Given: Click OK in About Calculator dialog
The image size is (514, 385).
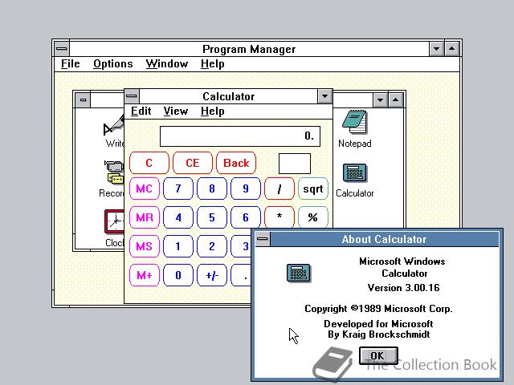Looking at the screenshot, I should coord(378,355).
